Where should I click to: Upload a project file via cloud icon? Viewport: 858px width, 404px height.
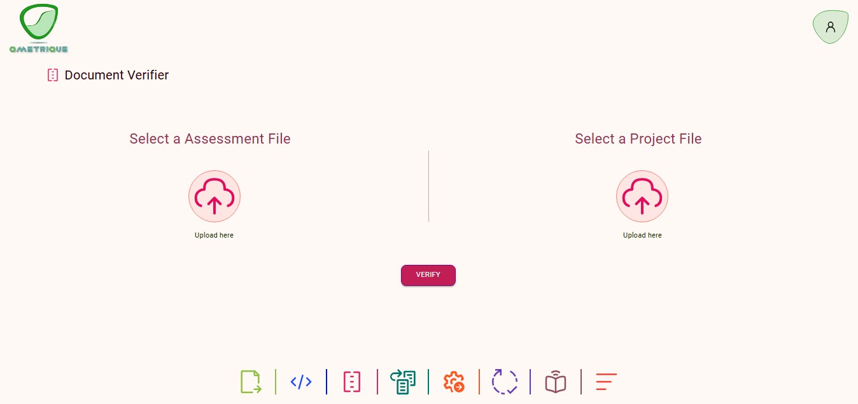click(x=642, y=196)
